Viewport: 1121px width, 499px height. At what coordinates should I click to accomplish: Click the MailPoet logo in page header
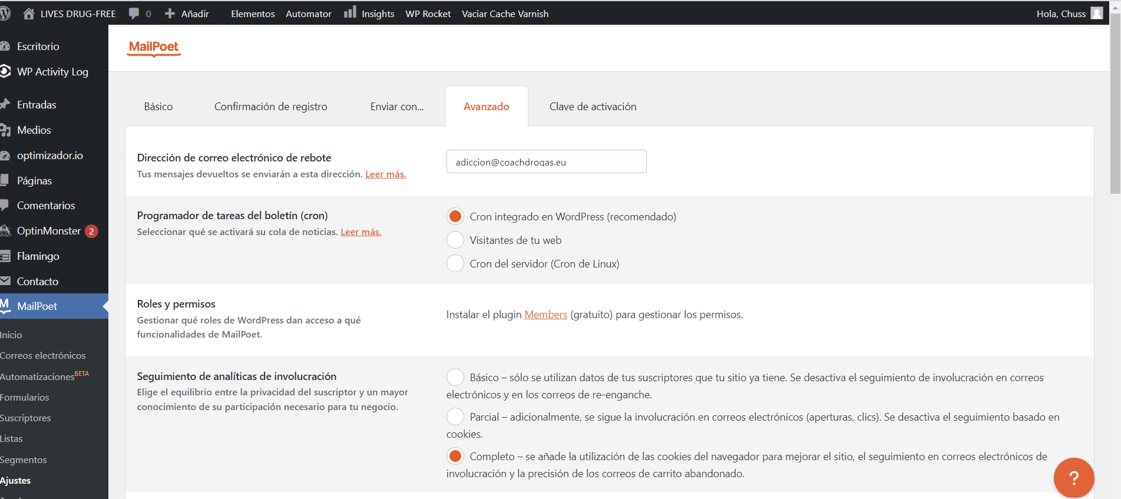coord(154,48)
